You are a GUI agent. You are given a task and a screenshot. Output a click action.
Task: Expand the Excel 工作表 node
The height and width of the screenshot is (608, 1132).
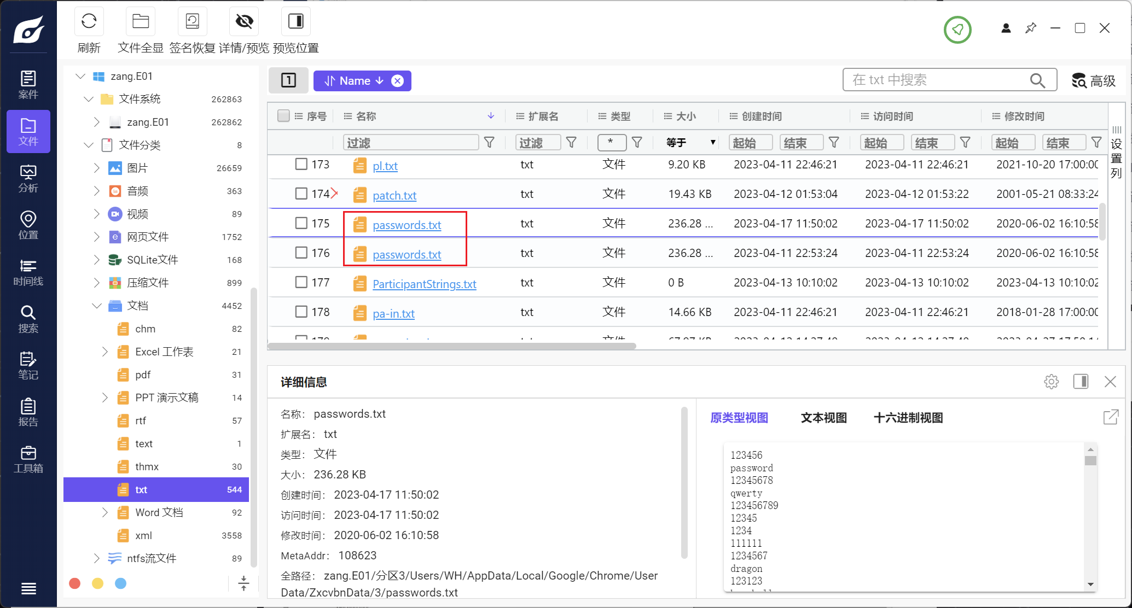pyautogui.click(x=105, y=352)
